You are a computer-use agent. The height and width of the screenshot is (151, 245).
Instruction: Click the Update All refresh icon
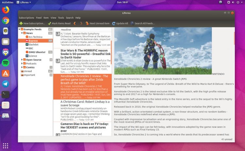[114, 24]
